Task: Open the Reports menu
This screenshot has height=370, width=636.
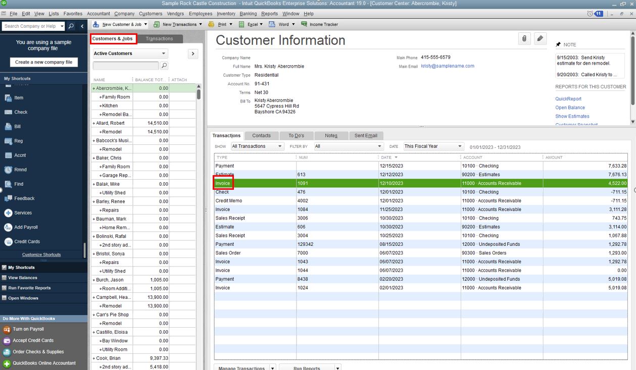Action: coord(270,14)
